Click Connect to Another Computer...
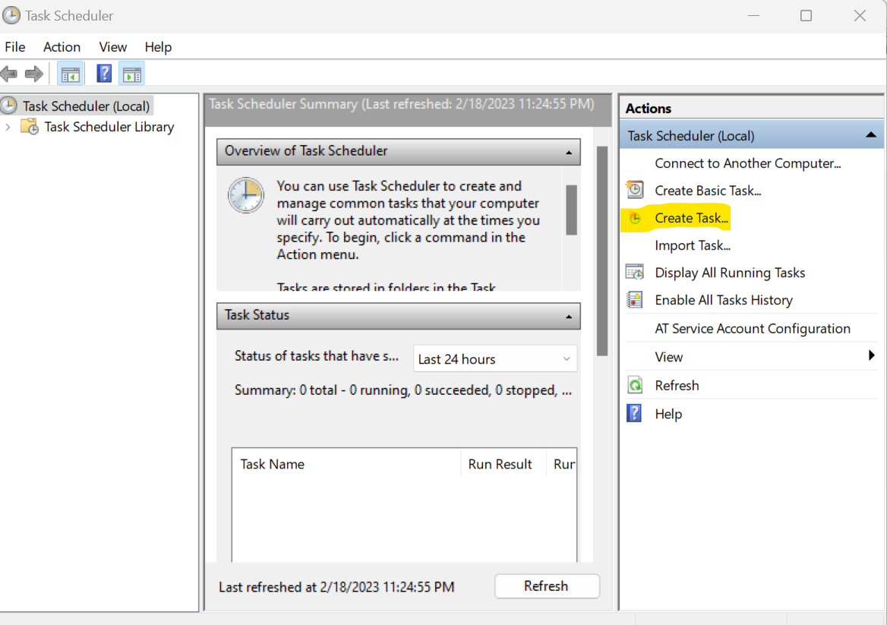887x625 pixels. point(748,163)
